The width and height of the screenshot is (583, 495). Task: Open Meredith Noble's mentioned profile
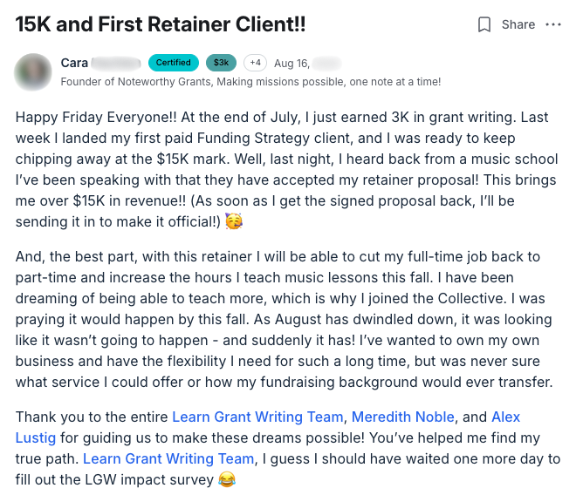tap(408, 417)
